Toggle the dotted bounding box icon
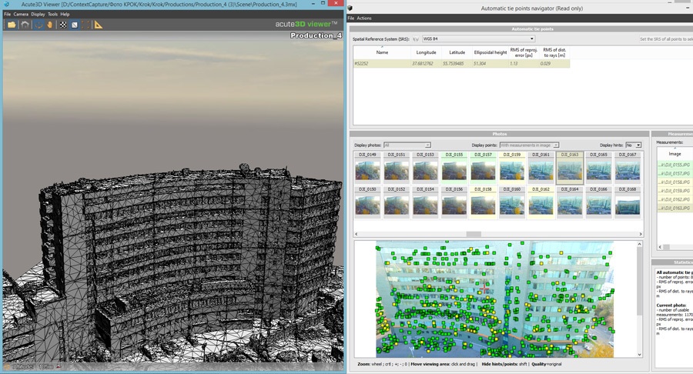 (x=86, y=25)
